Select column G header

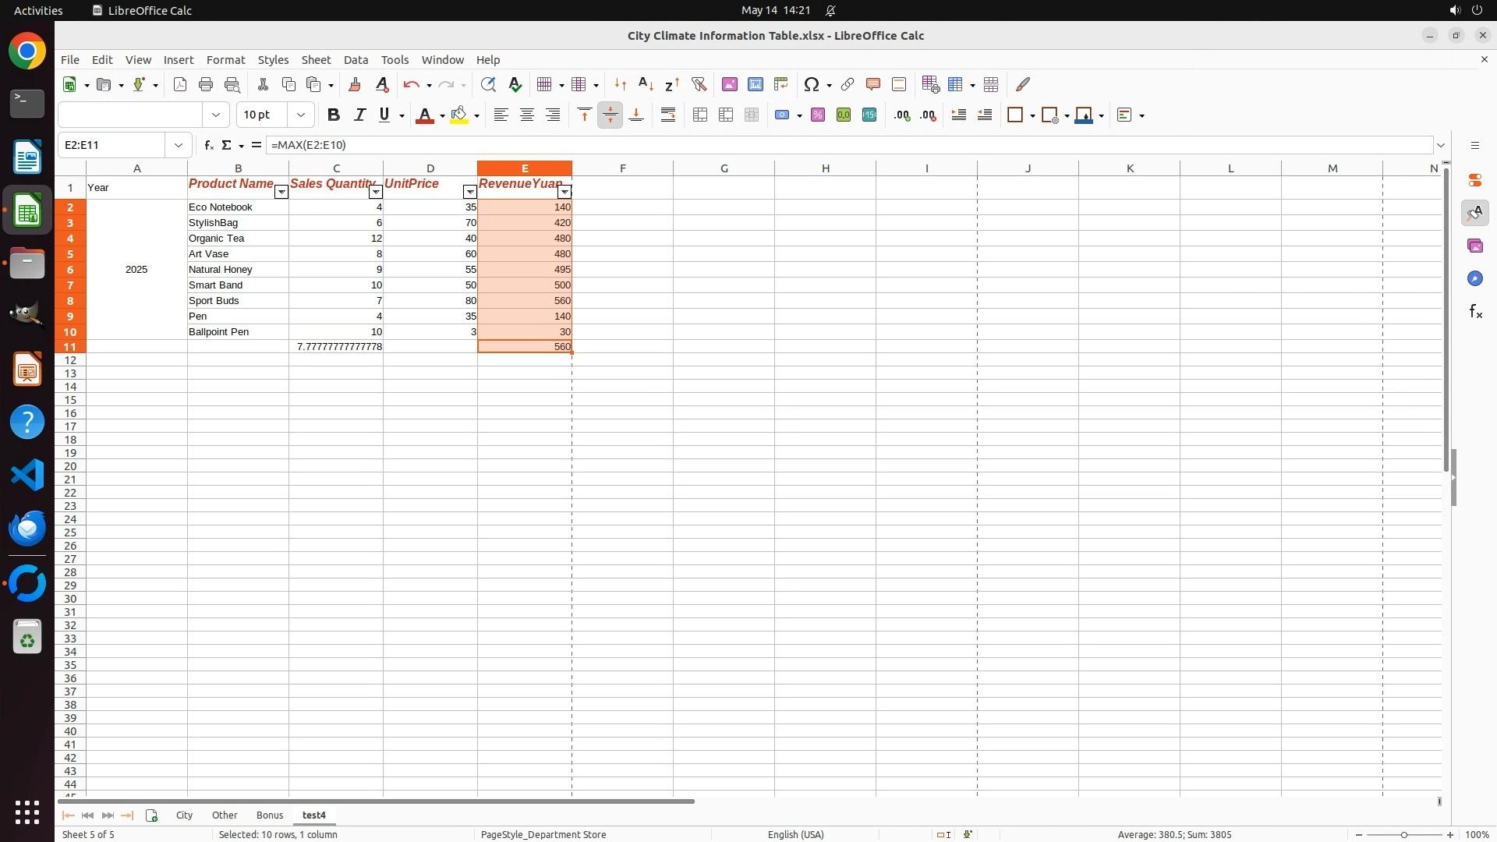(724, 168)
